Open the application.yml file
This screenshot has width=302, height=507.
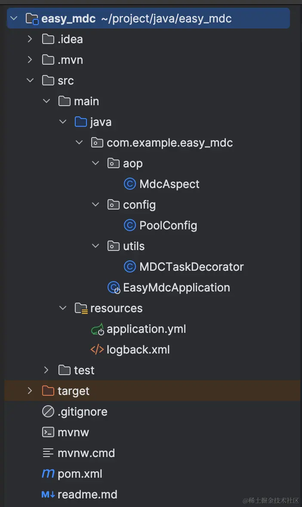click(146, 329)
